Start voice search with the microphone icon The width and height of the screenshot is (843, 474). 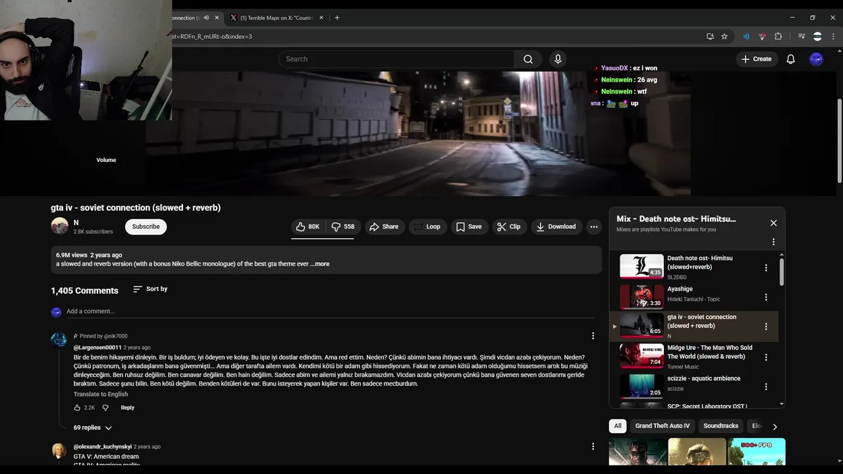click(558, 59)
